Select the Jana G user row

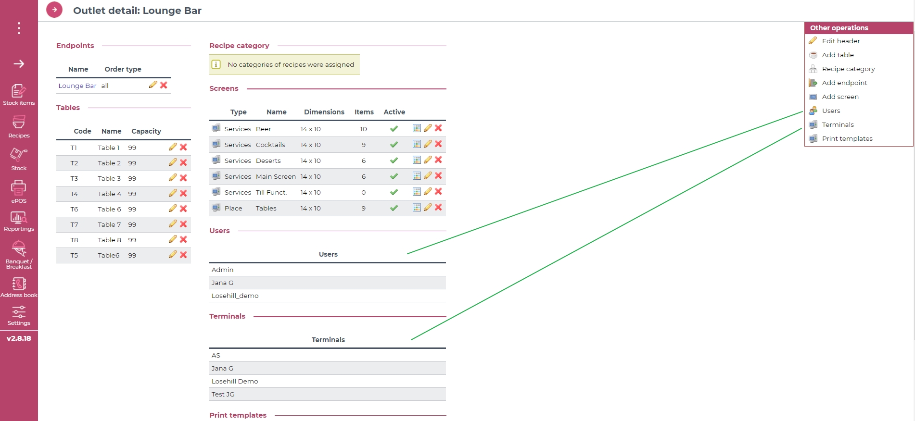click(x=328, y=283)
